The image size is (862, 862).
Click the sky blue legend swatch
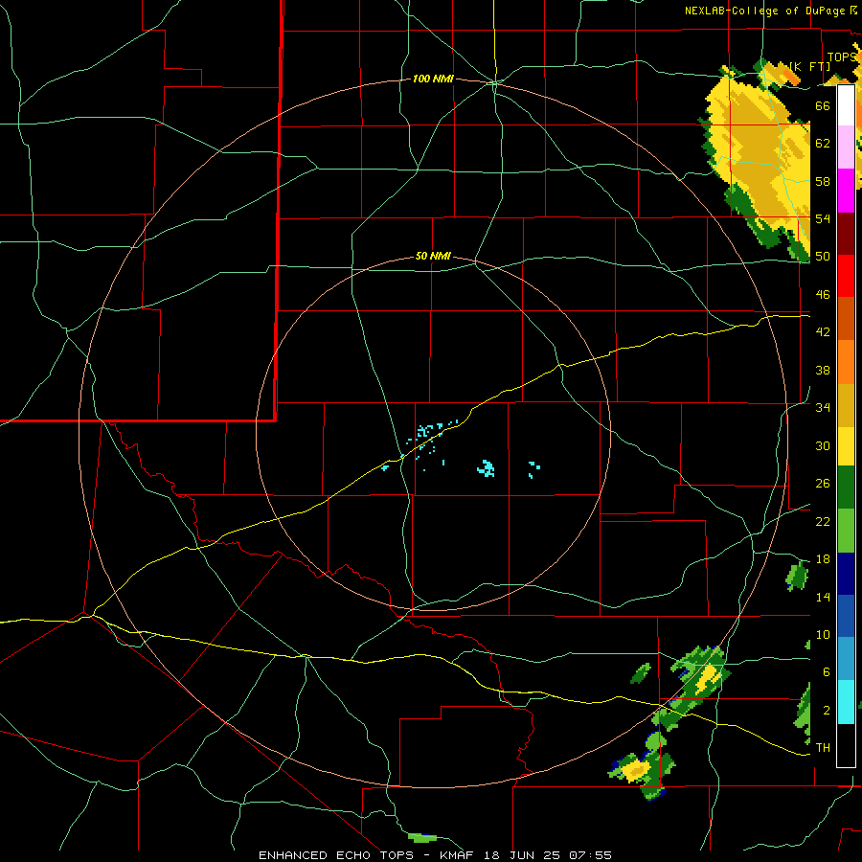tap(846, 659)
